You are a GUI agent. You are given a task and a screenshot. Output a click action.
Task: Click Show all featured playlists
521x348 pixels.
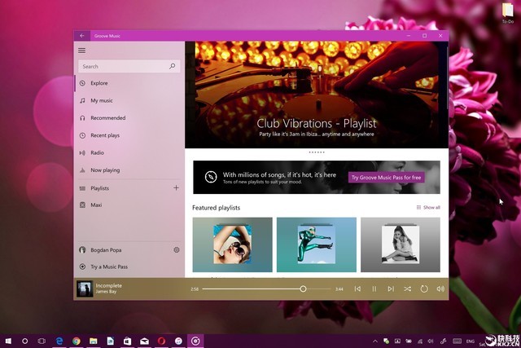[428, 207]
